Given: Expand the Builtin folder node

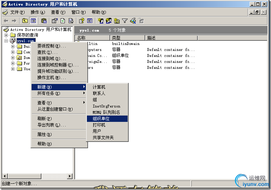Looking at the screenshot, I should point(13,46).
